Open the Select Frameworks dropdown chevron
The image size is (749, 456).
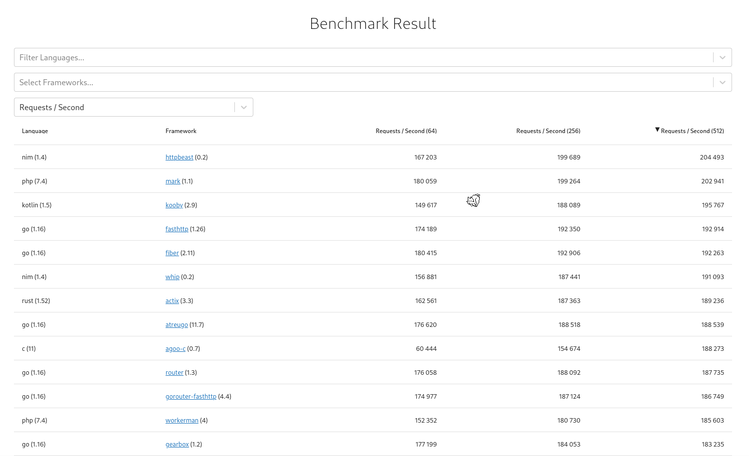[722, 82]
